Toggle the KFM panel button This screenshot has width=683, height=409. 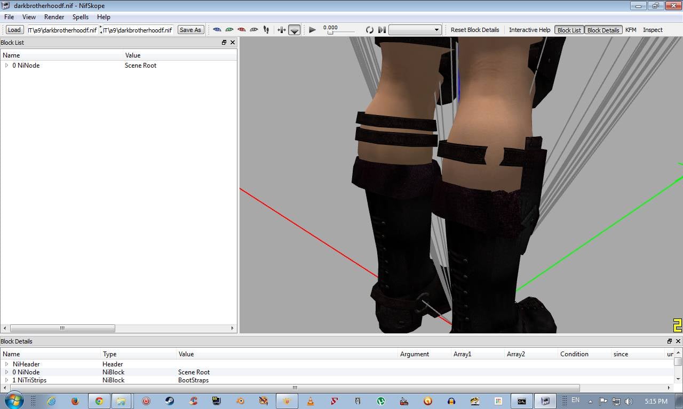click(x=631, y=30)
